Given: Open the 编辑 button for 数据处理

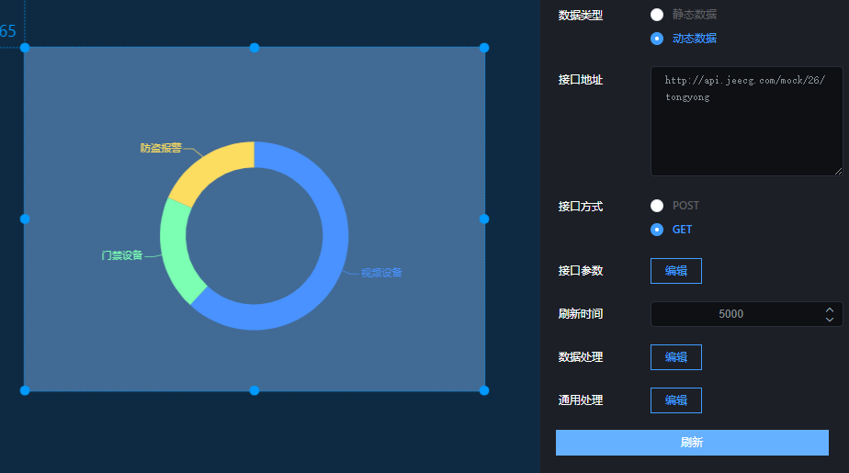Looking at the screenshot, I should tap(675, 357).
